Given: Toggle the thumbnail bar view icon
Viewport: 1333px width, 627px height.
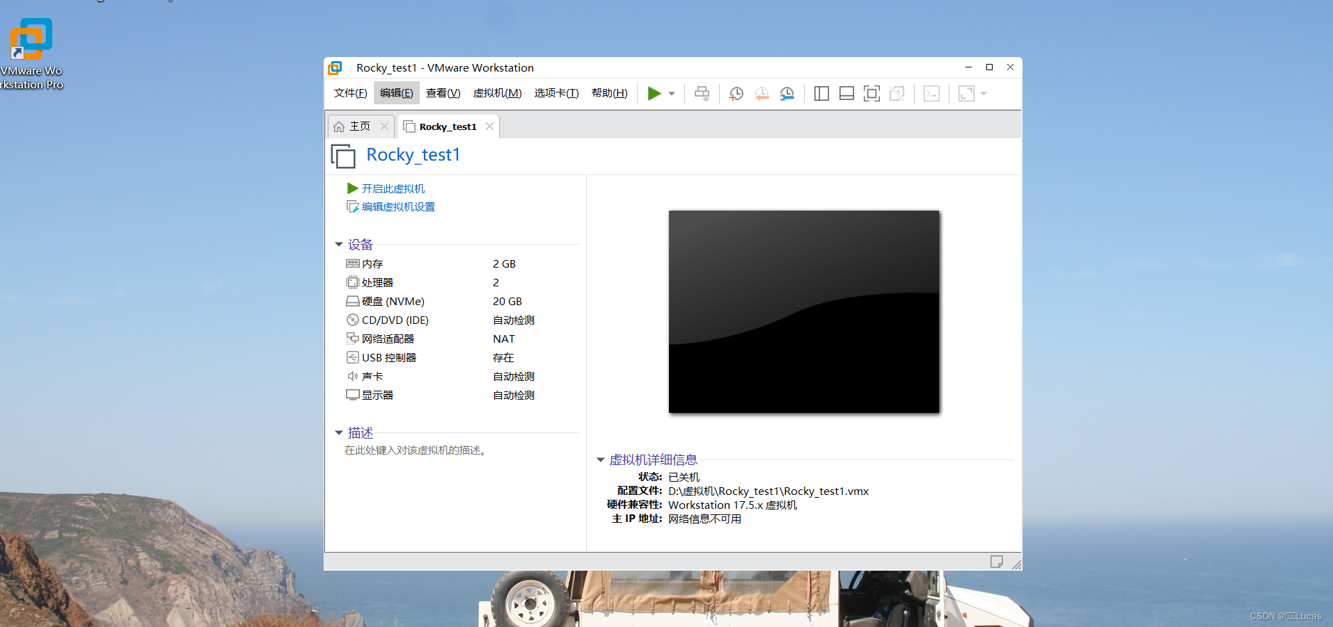Looking at the screenshot, I should (846, 93).
